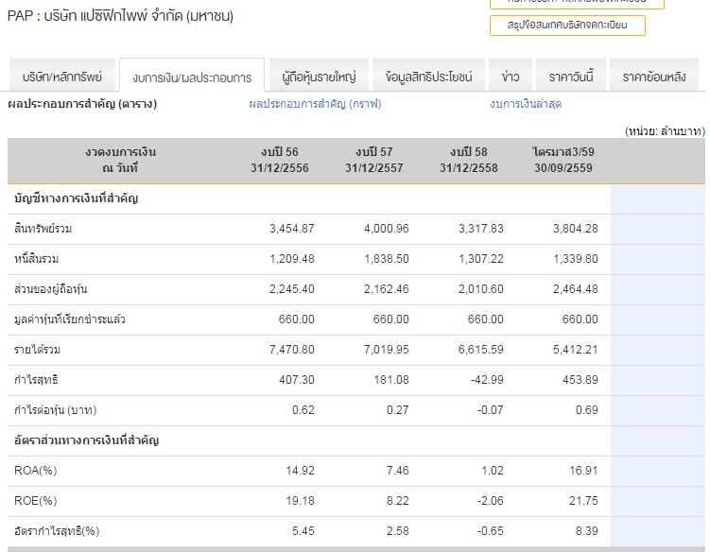Click the company title PAP : บริษัท แปซิฟิกไพพ์
710x552 pixels.
[120, 16]
